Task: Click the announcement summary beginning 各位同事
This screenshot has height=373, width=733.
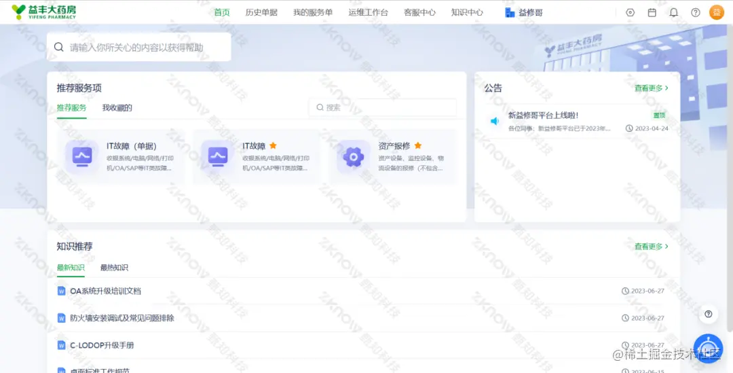Action: pos(559,128)
